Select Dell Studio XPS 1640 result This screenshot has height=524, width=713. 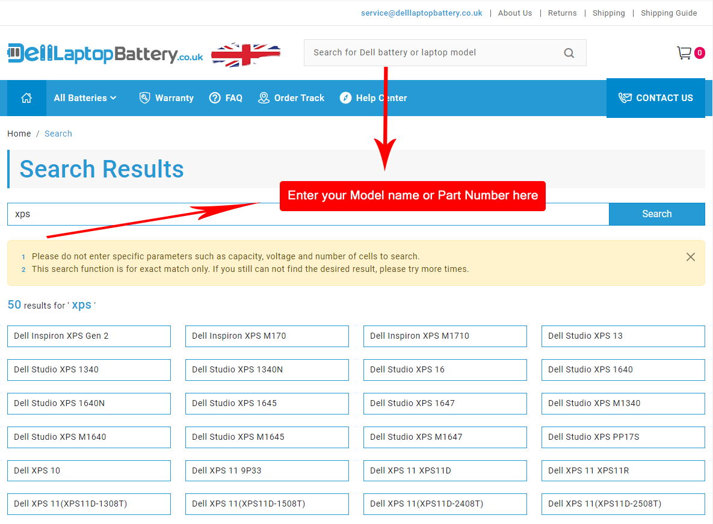point(623,370)
